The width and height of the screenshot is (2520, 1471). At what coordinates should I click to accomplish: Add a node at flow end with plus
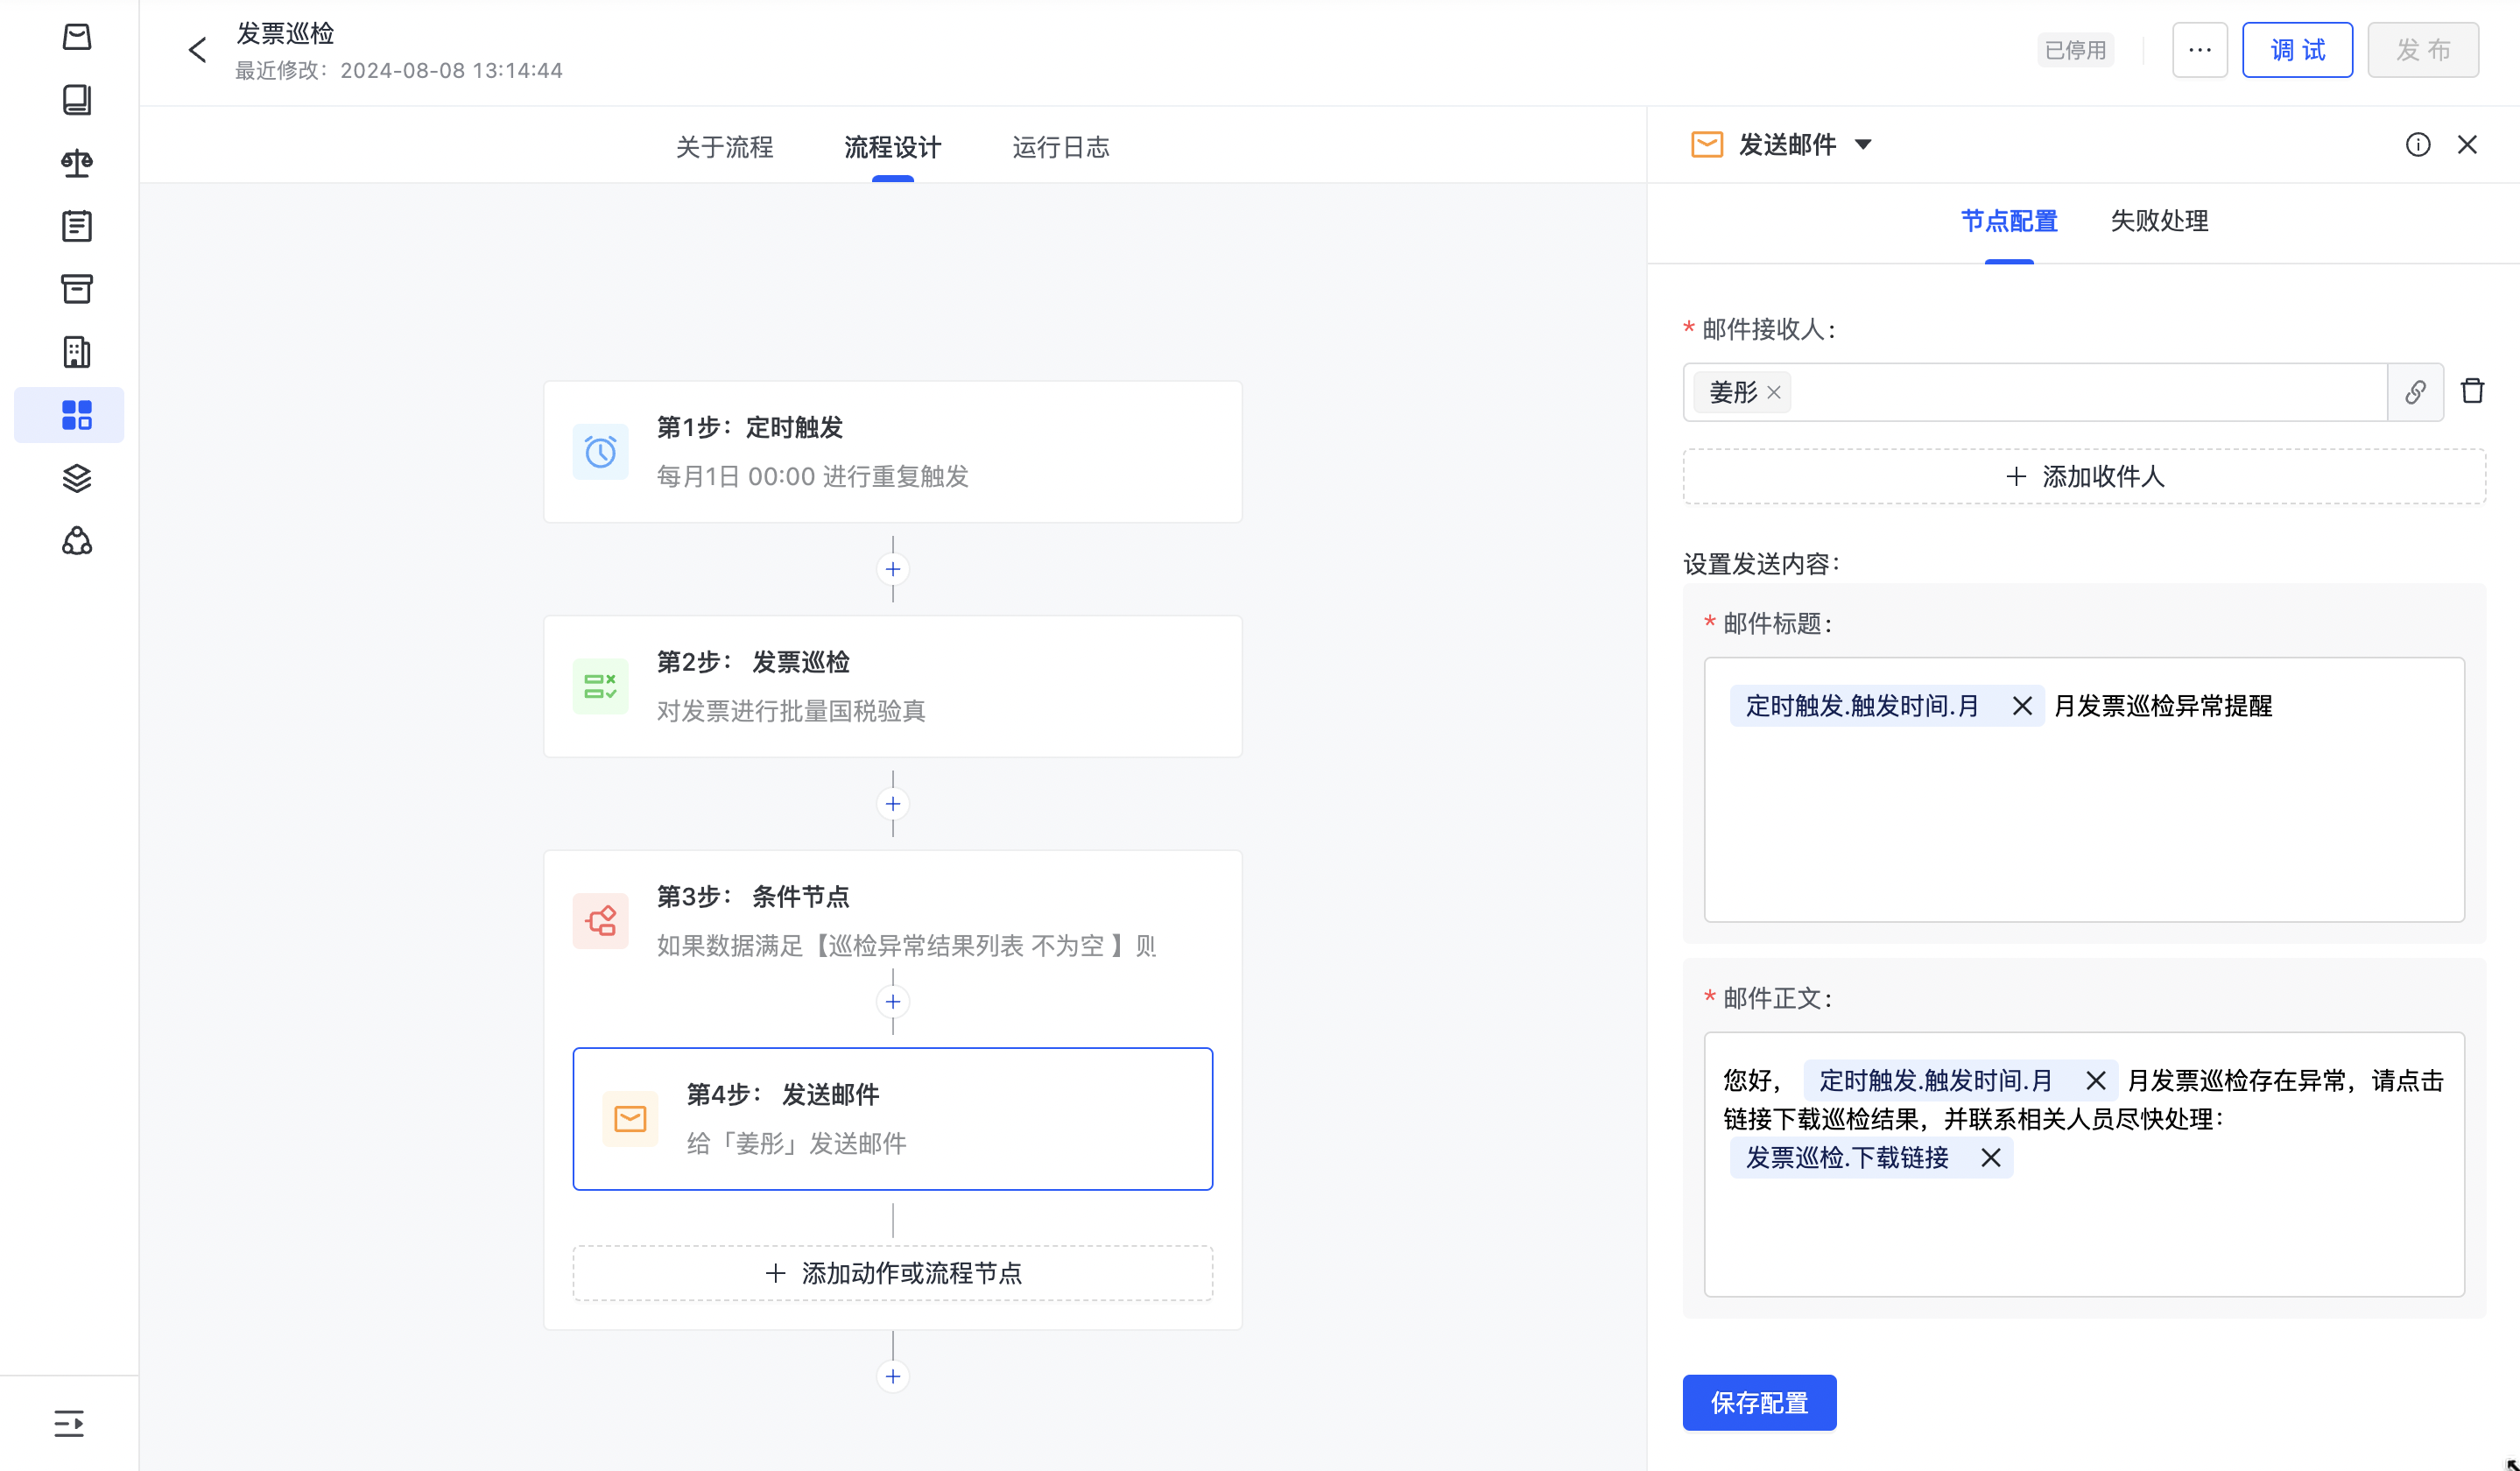(892, 1377)
